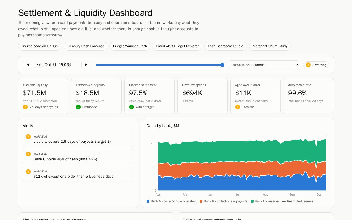Click warning icon beside Escalate
352x220 pixels.
[x=238, y=107]
